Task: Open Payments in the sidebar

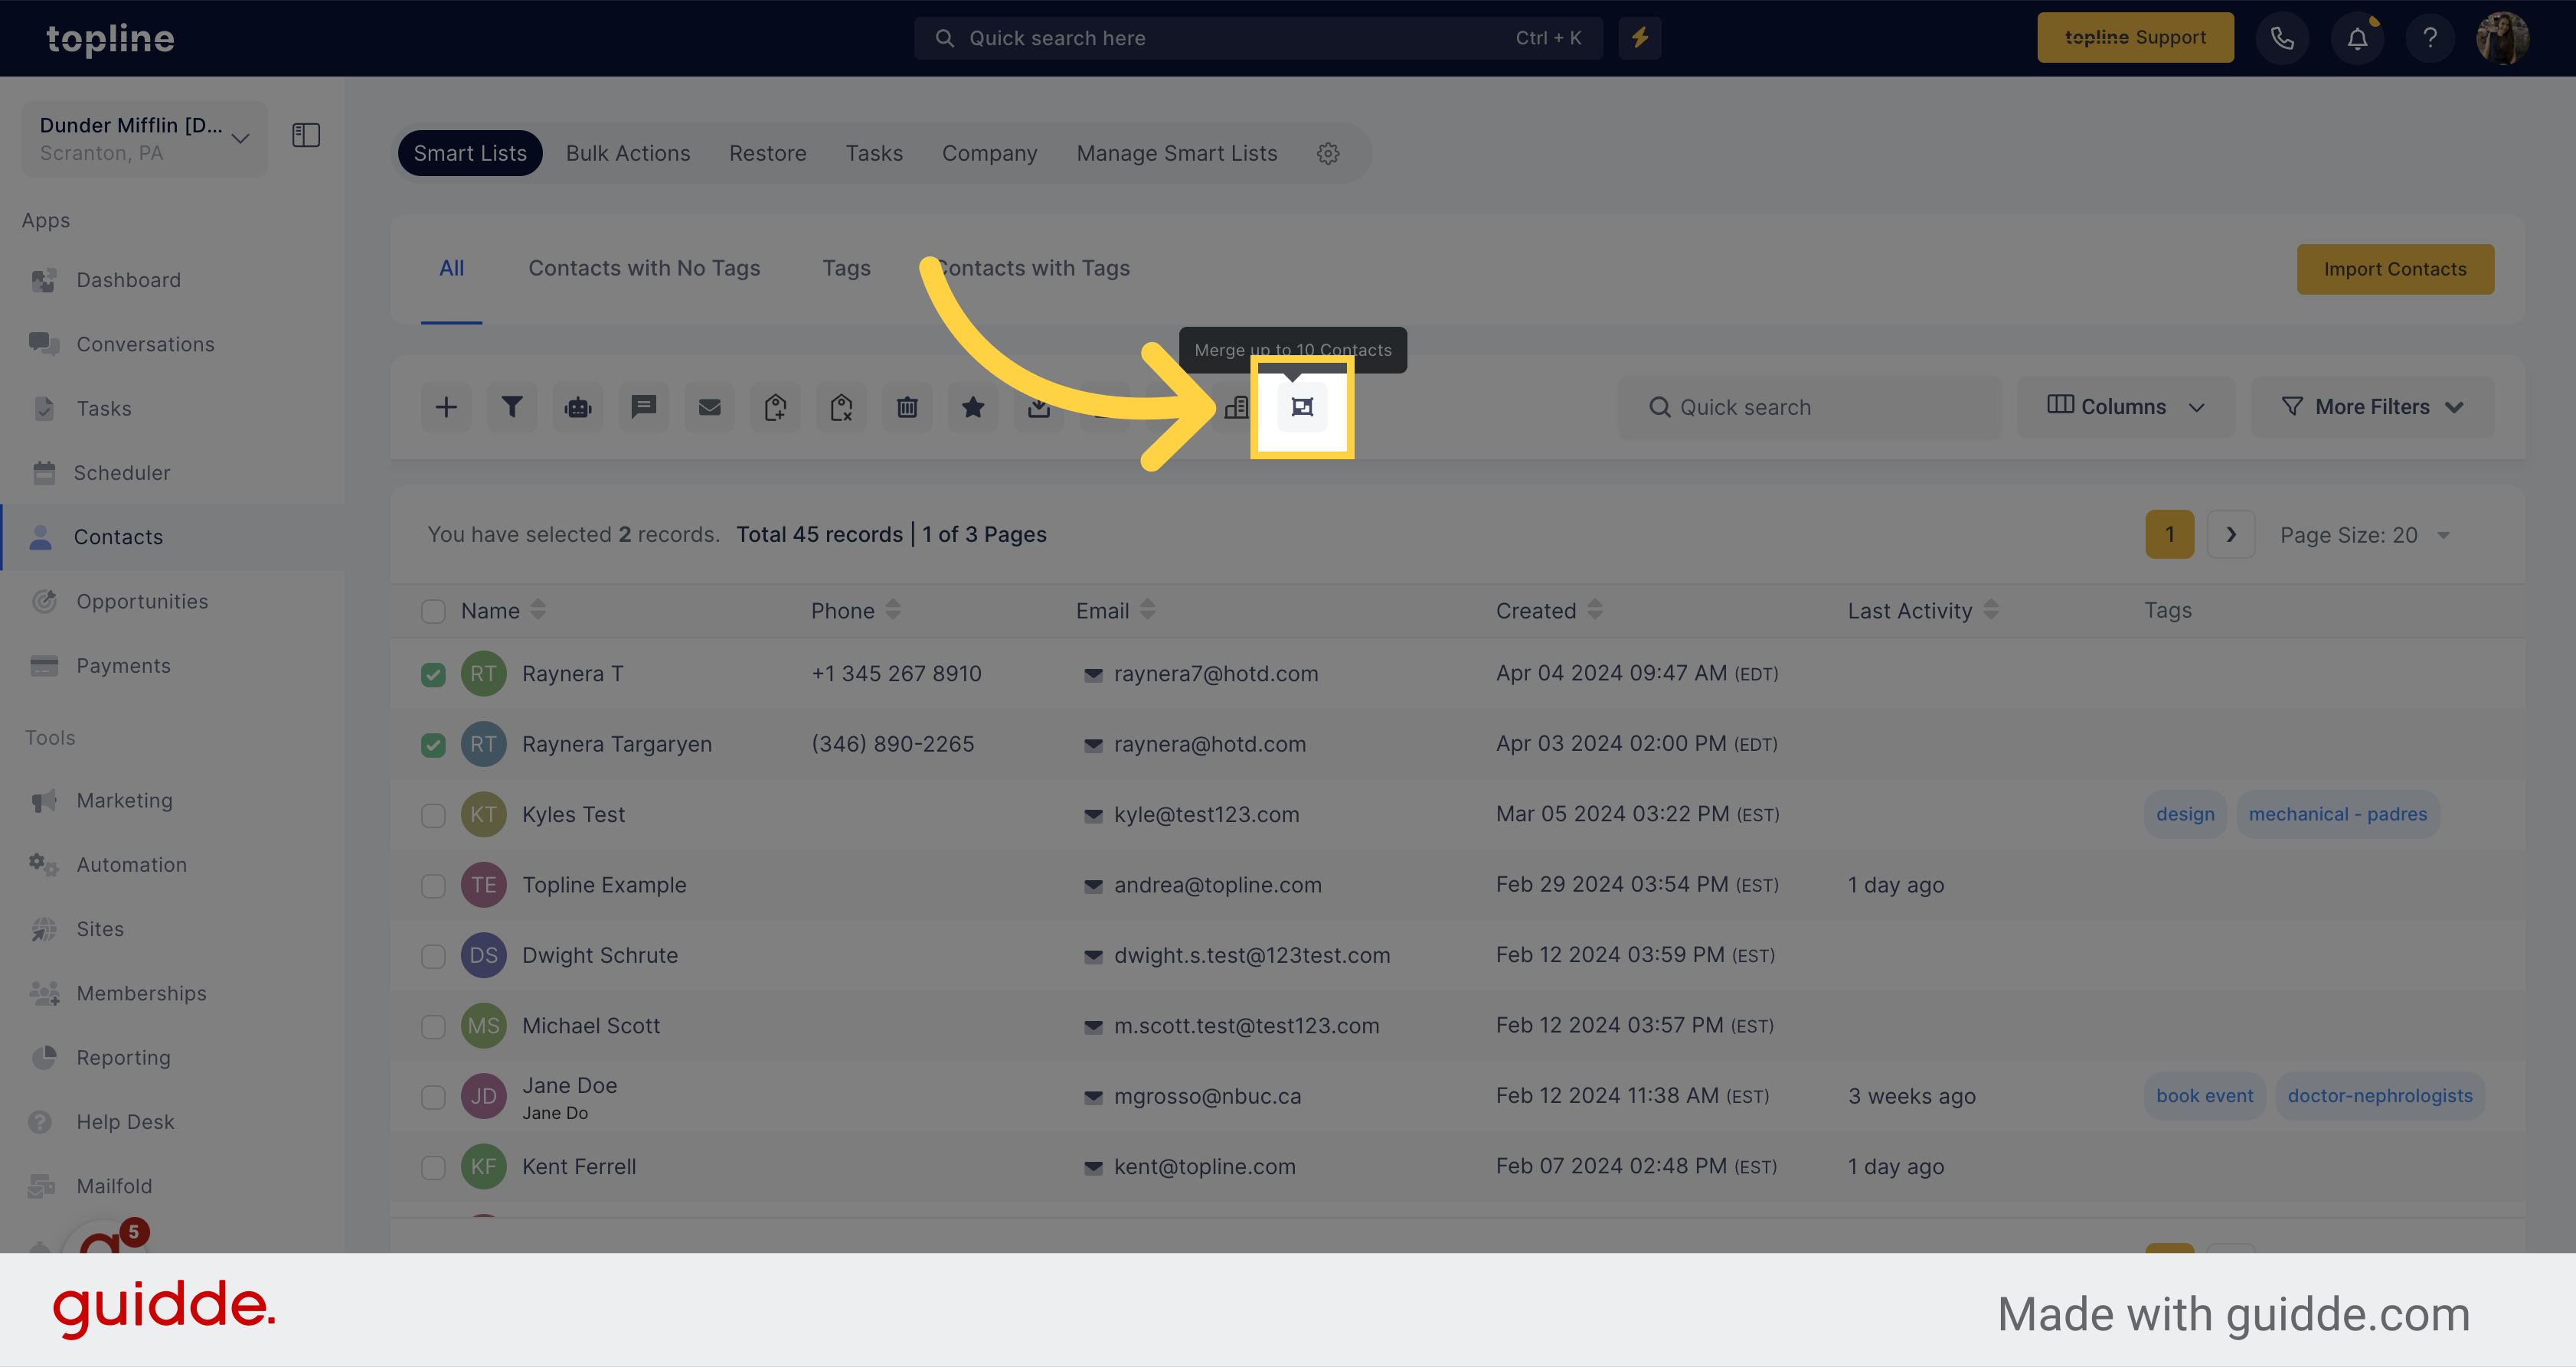Action: [x=123, y=666]
